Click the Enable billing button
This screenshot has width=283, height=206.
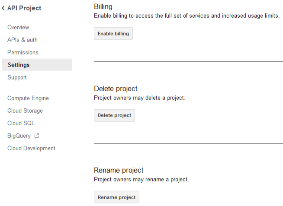pyautogui.click(x=113, y=34)
